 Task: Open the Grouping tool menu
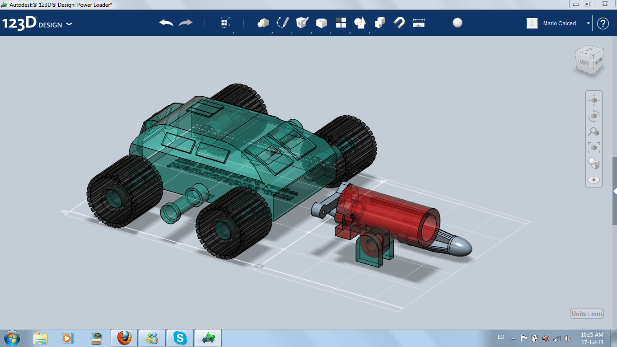click(360, 23)
